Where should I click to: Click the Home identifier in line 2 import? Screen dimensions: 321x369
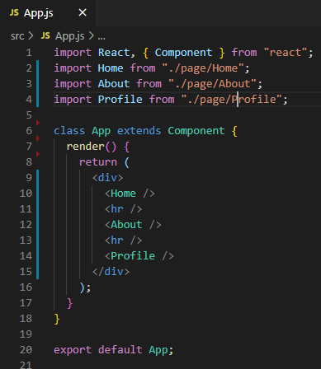111,68
